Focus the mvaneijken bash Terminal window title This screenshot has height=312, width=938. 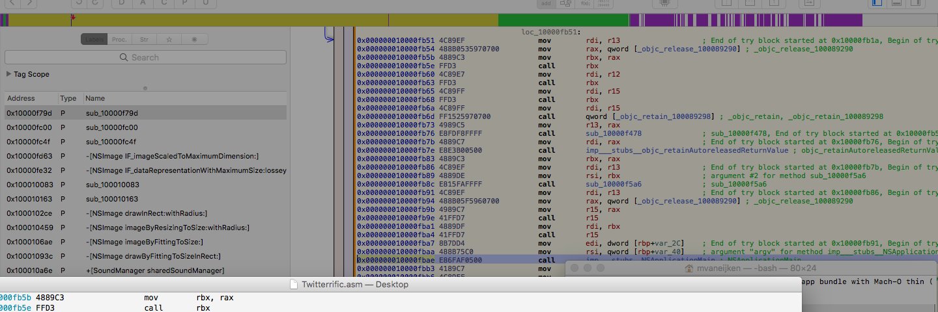pos(751,268)
